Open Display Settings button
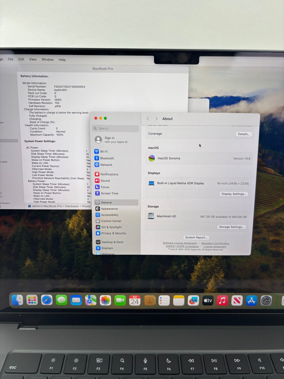The image size is (284, 379). click(234, 194)
